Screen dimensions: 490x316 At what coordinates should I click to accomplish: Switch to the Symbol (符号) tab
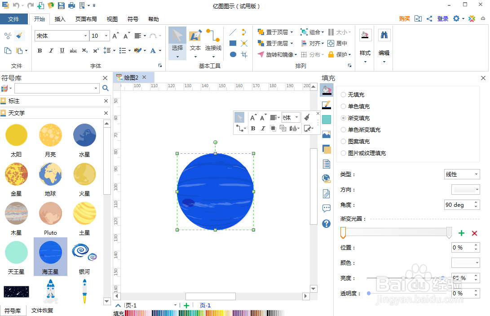click(x=133, y=19)
